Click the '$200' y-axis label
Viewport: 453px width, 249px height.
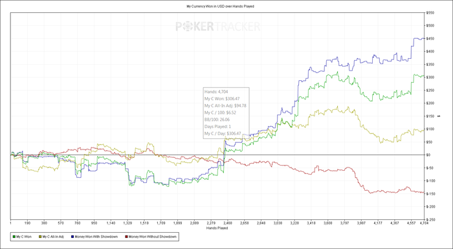(430, 103)
